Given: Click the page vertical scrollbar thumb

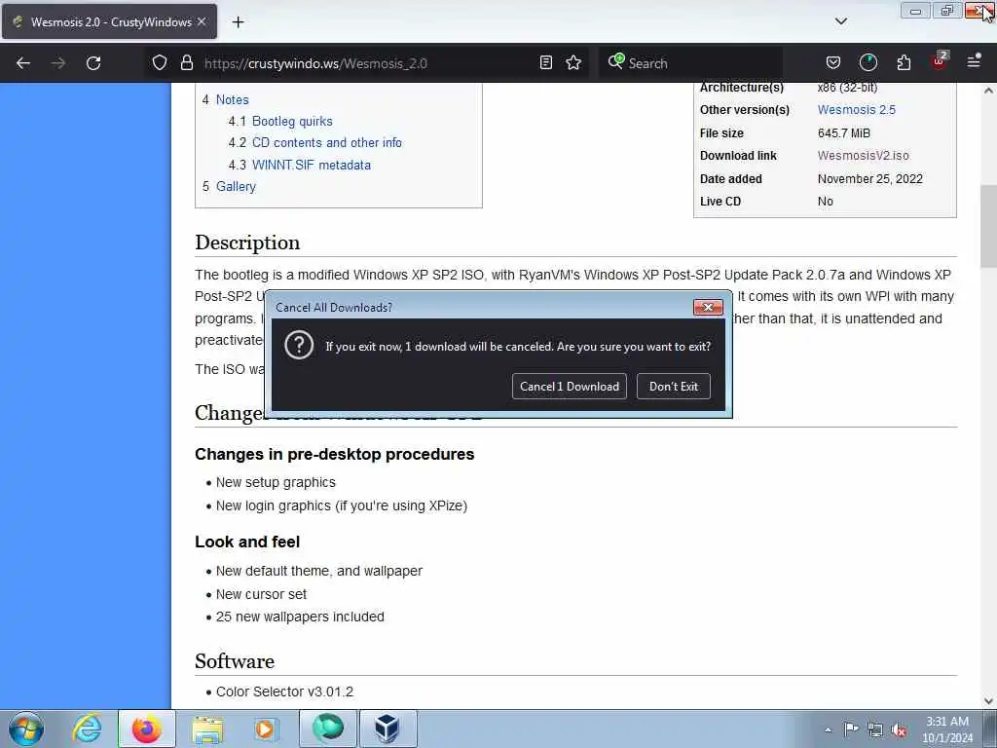Looking at the screenshot, I should (x=988, y=228).
